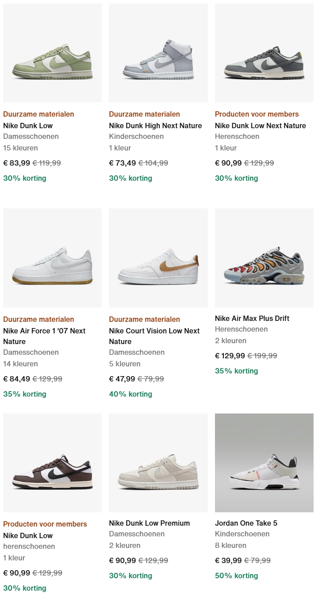This screenshot has width=318, height=600.
Task: Open the Nike Dunk High Next Nature title
Action: [155, 126]
